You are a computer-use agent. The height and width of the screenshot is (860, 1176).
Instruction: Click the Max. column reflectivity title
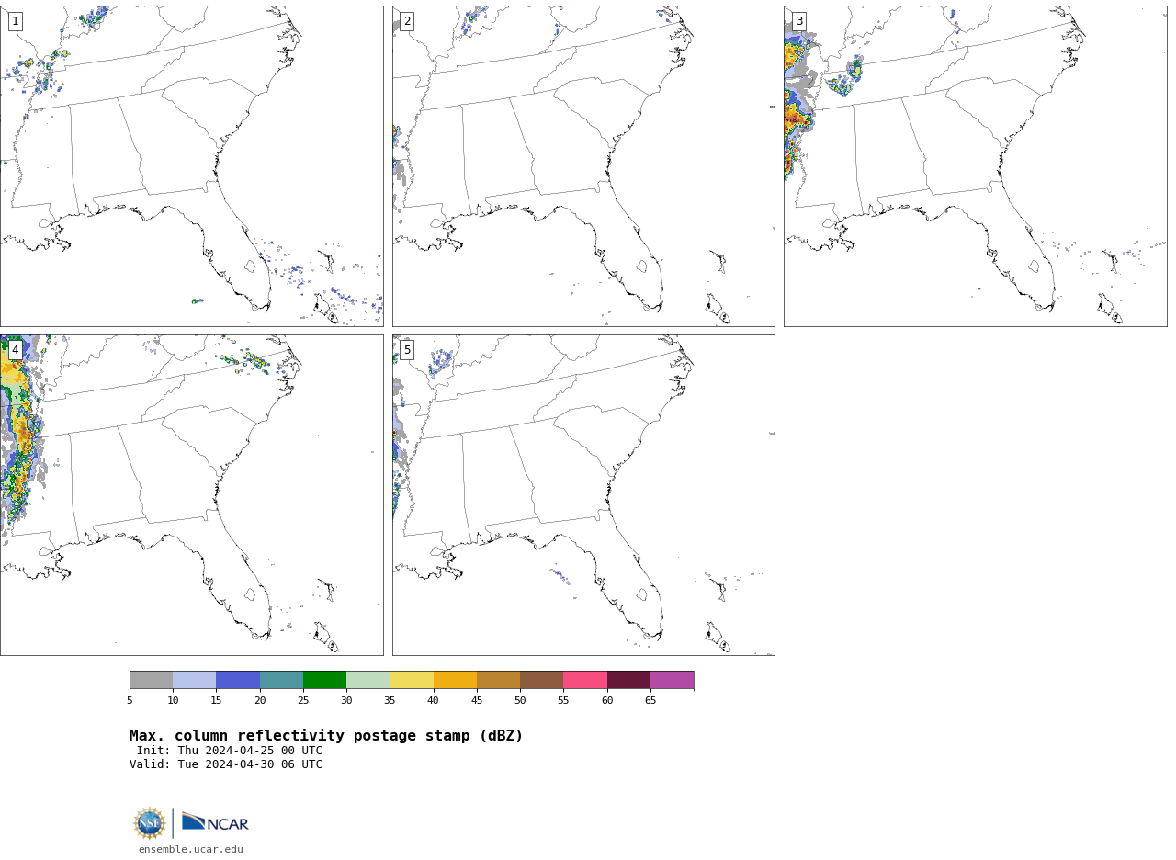326,736
